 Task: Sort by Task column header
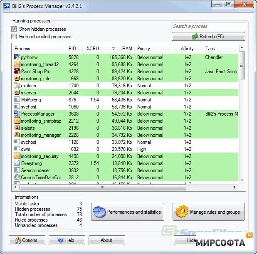(220, 49)
